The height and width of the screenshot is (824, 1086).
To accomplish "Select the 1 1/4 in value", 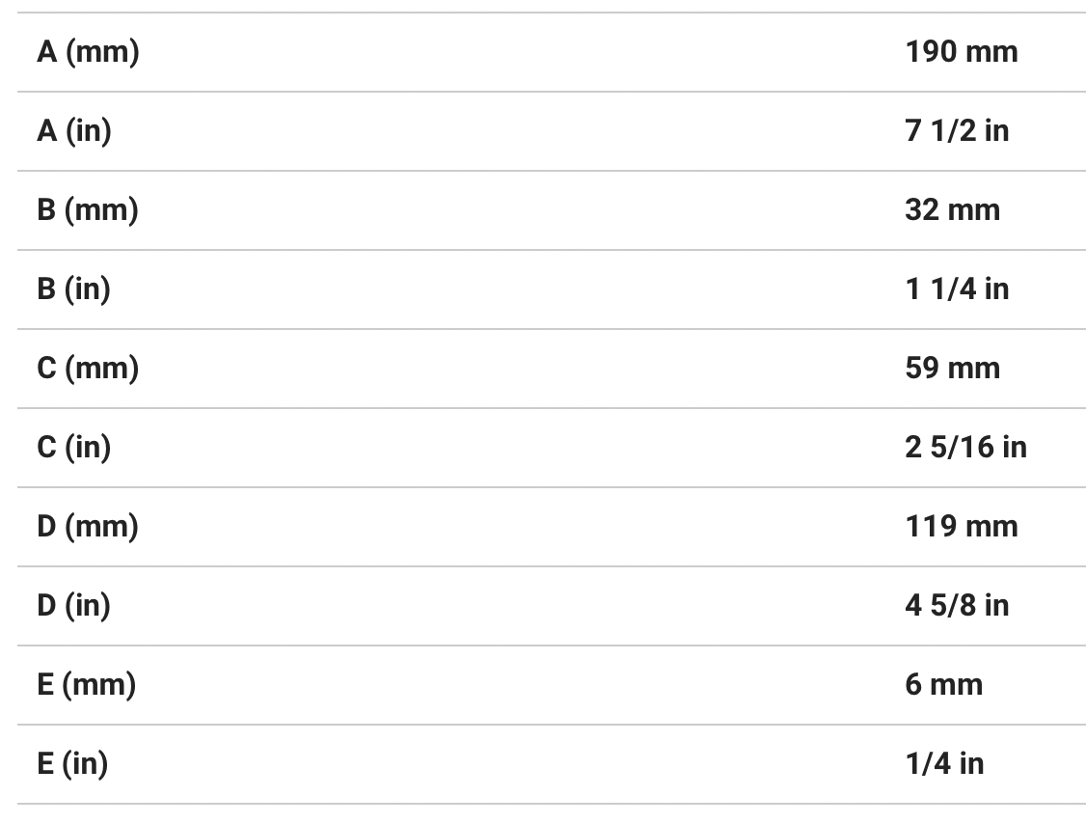I will (957, 289).
